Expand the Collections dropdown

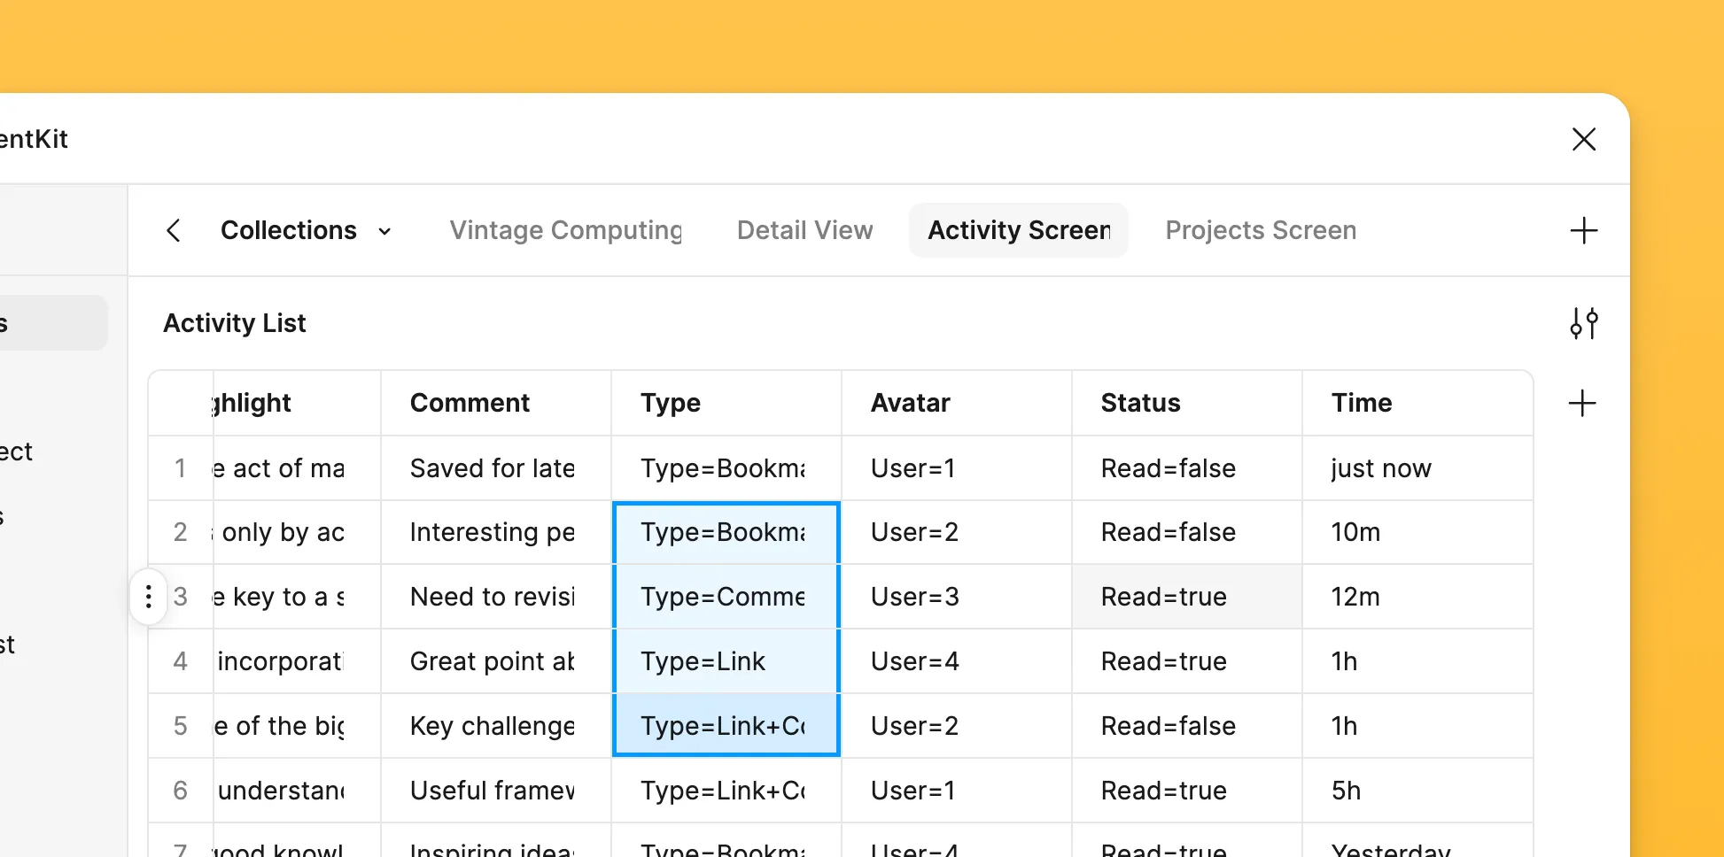(x=384, y=230)
